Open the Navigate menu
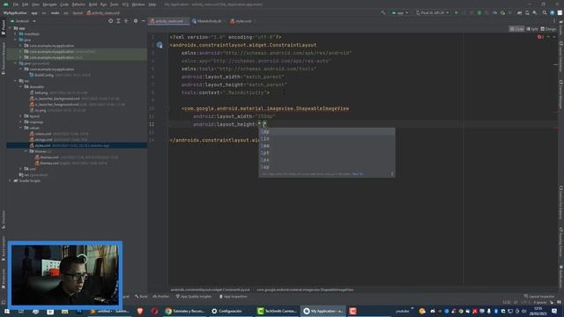564x317 pixels. coord(49,4)
